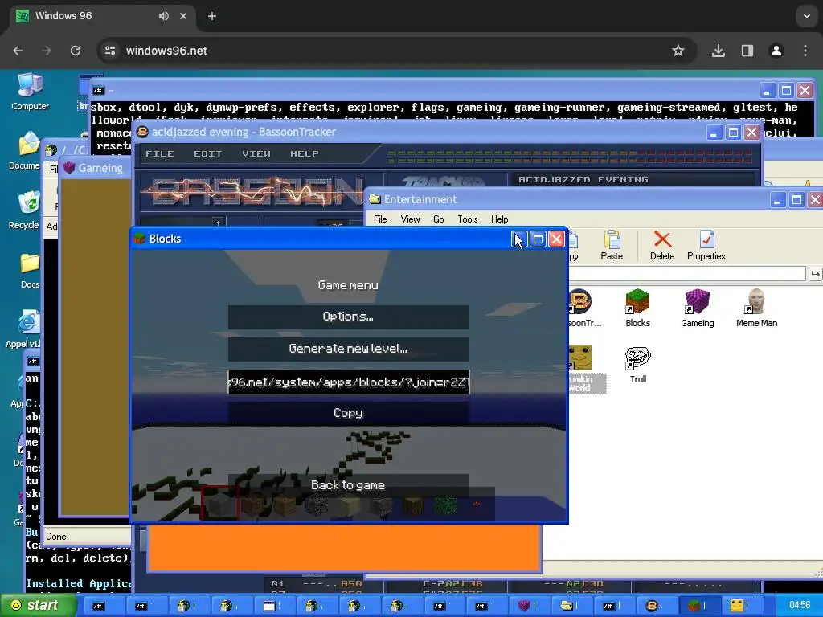Click Back to game in Blocks

coord(349,485)
